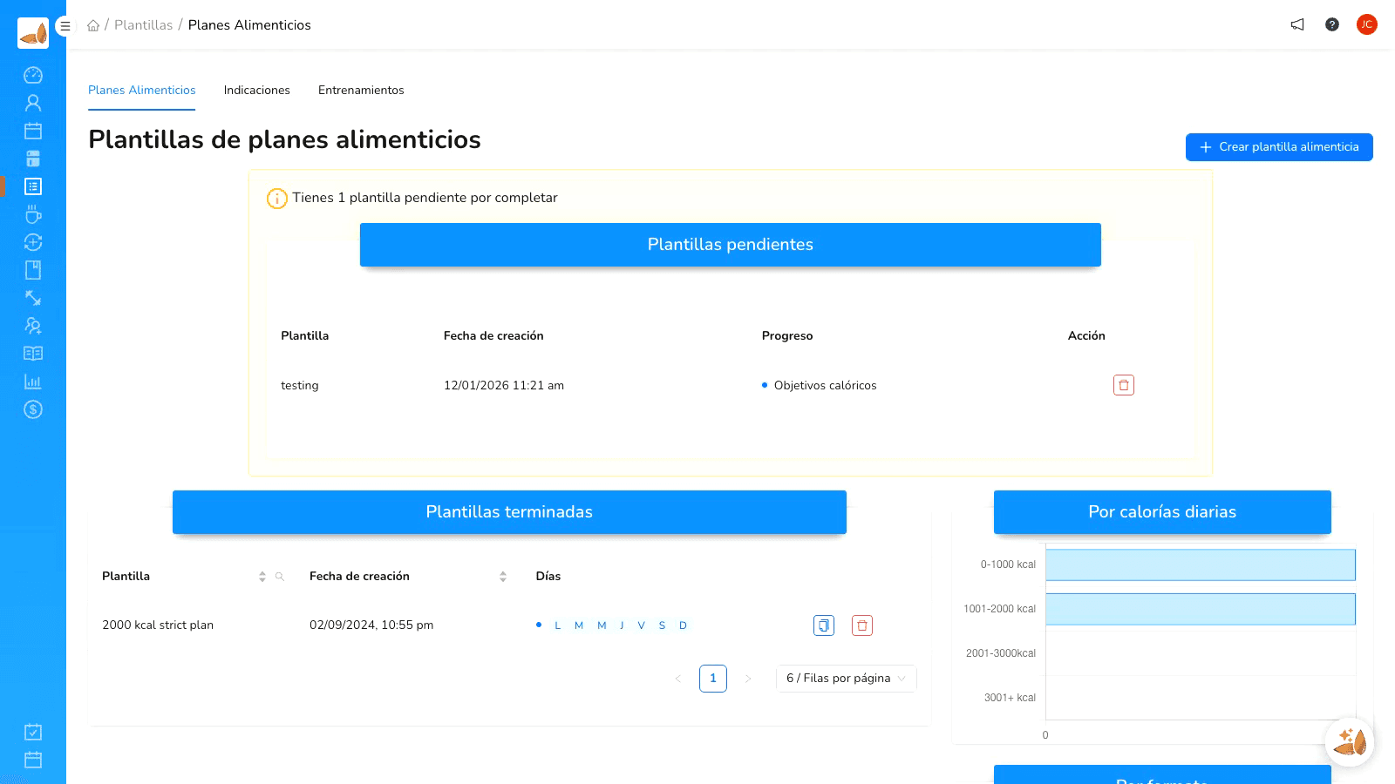Click 'Crear plantilla alimenticia' button
The height and width of the screenshot is (784, 1395).
coord(1279,147)
